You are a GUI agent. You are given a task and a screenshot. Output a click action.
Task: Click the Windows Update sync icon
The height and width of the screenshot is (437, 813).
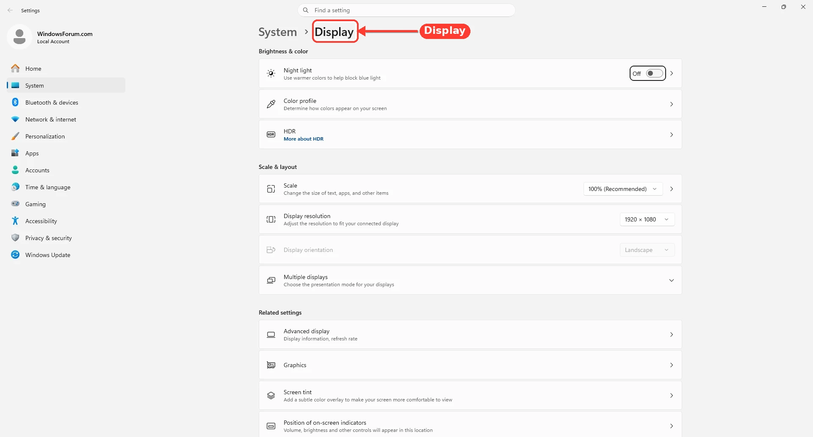tap(15, 254)
